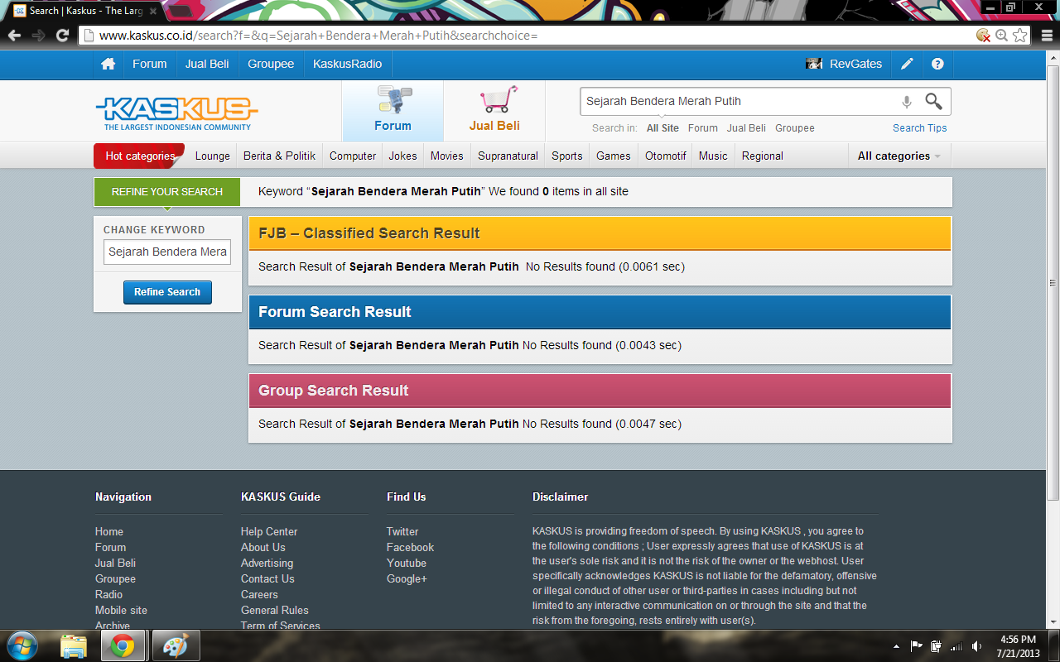The image size is (1060, 662).
Task: Submit search with the magnifier icon
Action: pos(933,101)
